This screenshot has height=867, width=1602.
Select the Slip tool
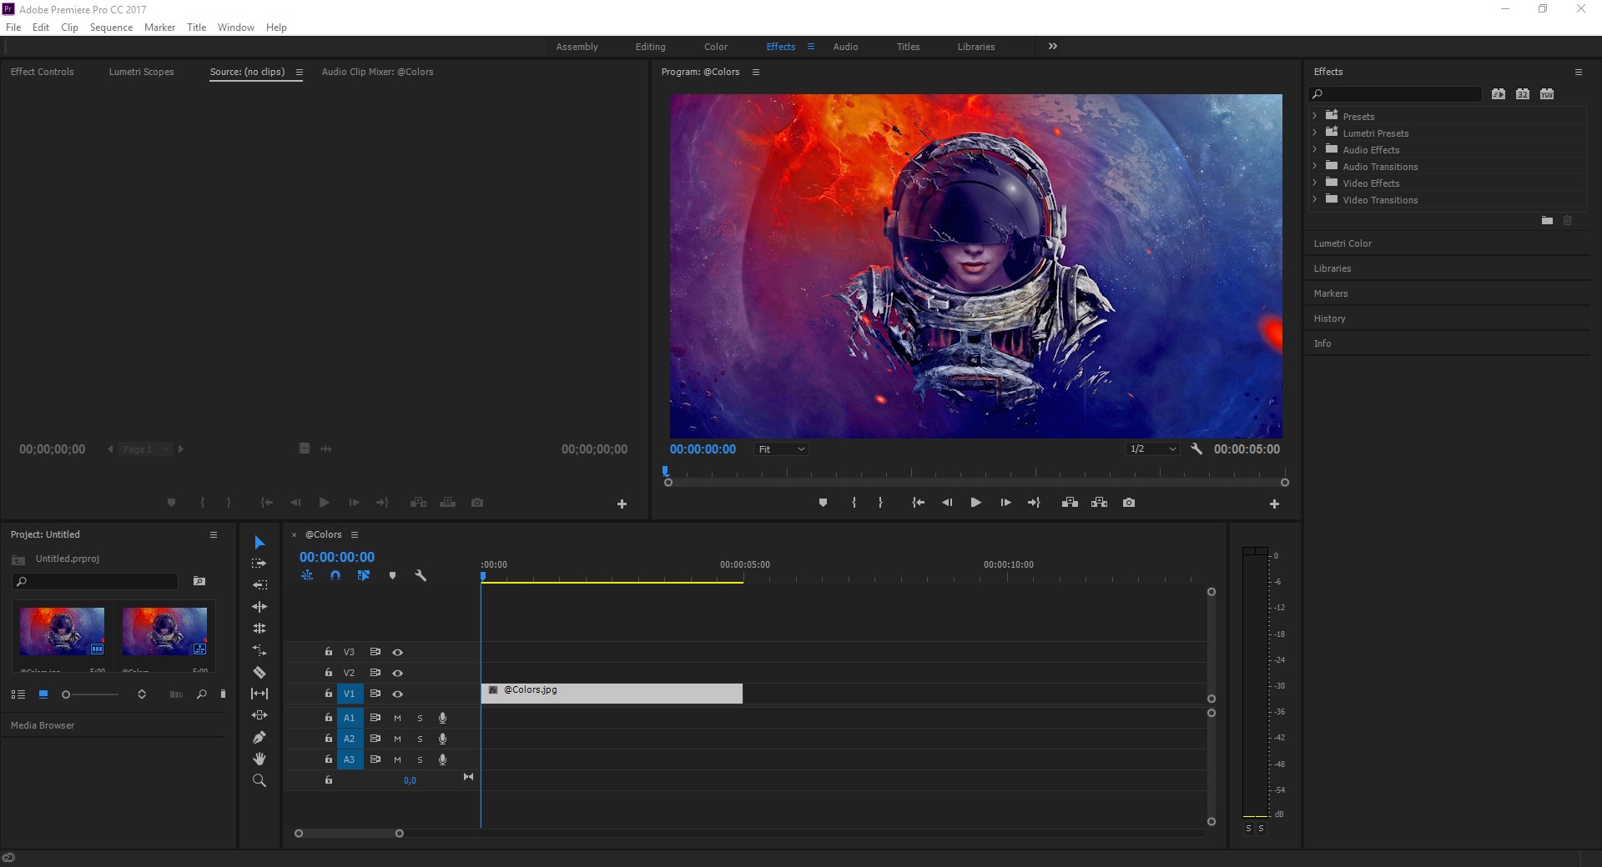click(x=259, y=694)
